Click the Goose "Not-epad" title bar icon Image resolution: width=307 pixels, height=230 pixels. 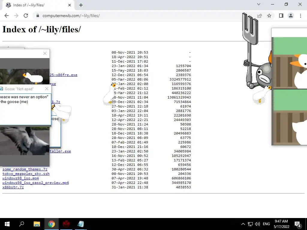[x=1, y=89]
